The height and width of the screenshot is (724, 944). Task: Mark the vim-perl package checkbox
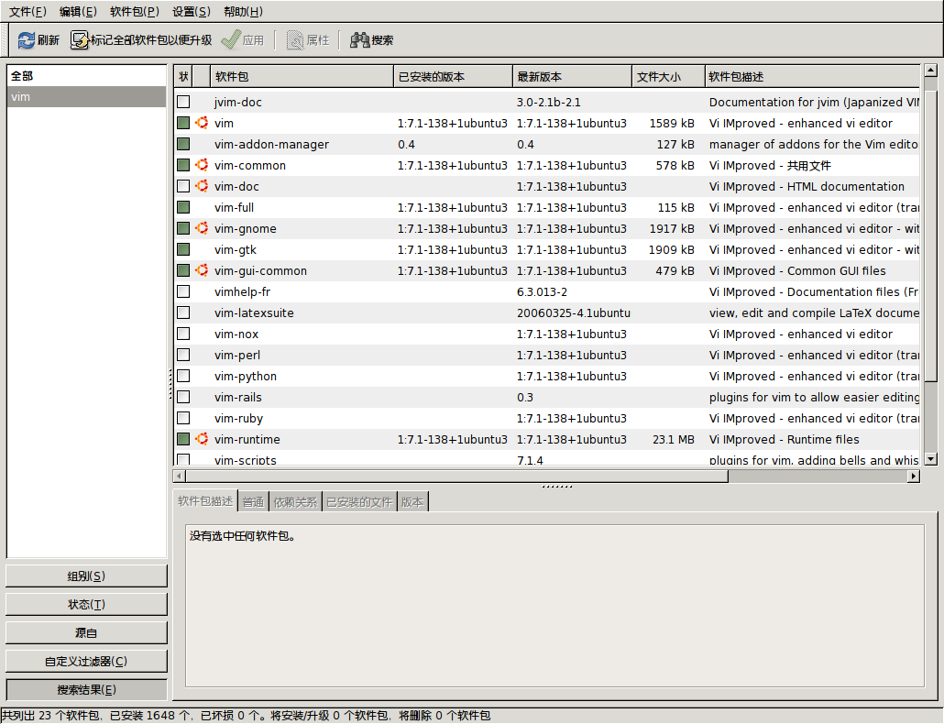(183, 355)
